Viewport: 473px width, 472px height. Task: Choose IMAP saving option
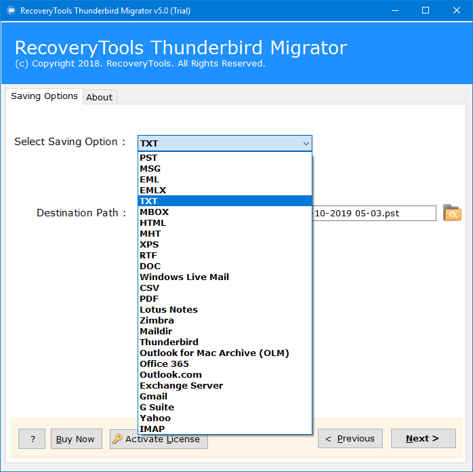(225, 429)
